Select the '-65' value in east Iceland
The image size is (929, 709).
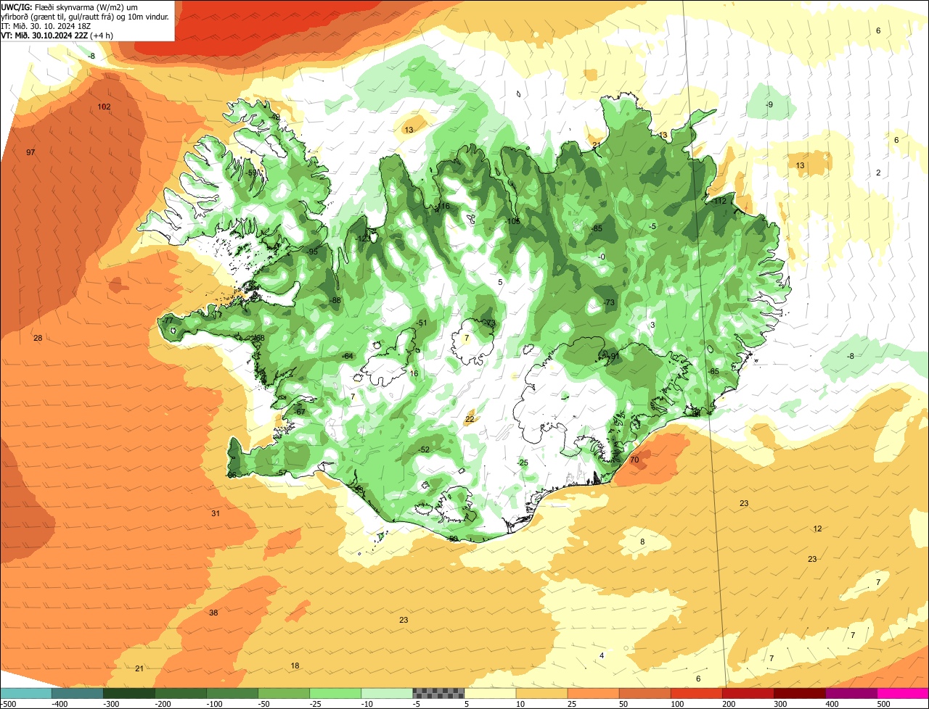[713, 371]
